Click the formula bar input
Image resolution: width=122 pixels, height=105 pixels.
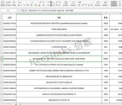[75, 11]
